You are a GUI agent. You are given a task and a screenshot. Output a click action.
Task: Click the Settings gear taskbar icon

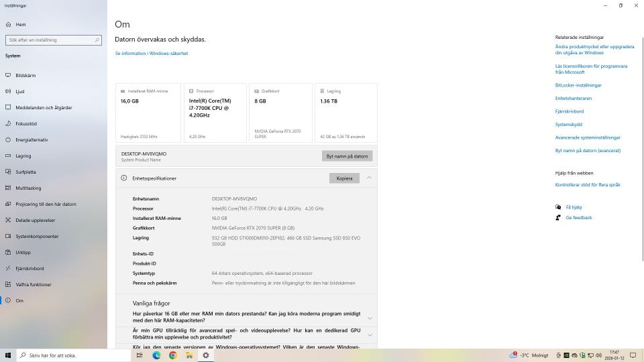point(206,355)
